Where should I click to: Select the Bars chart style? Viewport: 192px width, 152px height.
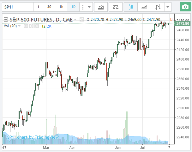pyautogui.click(x=158, y=7)
